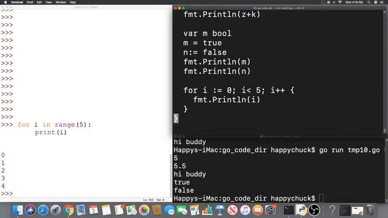Viewport: 388px width, 218px height.
Task: Click the 'print(i)' line in IDLE
Action: [51, 133]
